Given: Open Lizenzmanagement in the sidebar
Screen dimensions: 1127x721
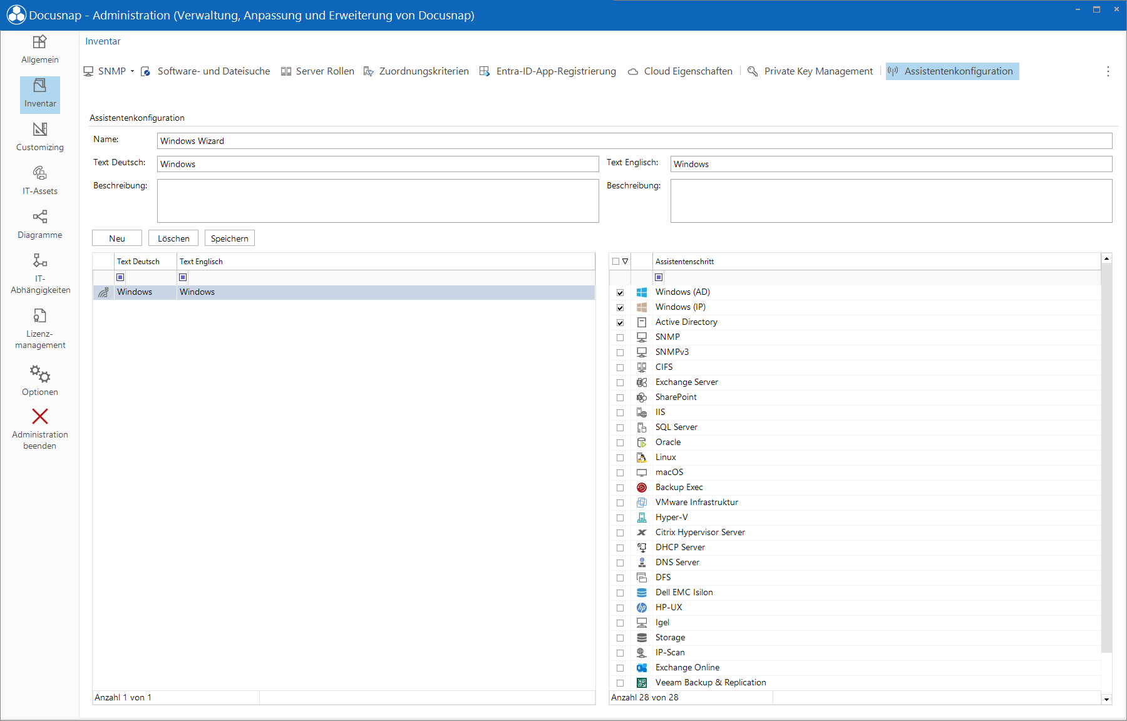Looking at the screenshot, I should 40,329.
